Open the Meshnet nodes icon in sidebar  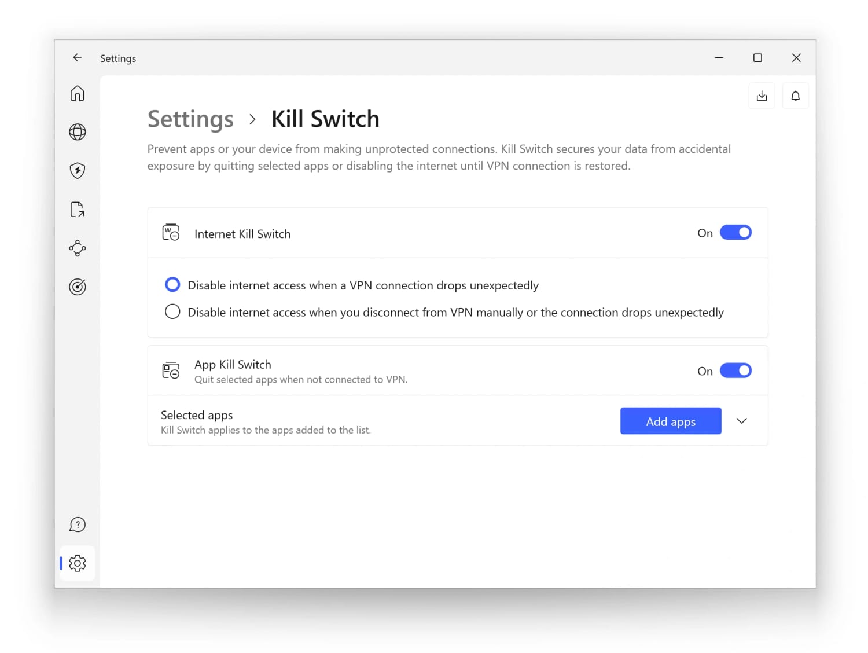(78, 248)
